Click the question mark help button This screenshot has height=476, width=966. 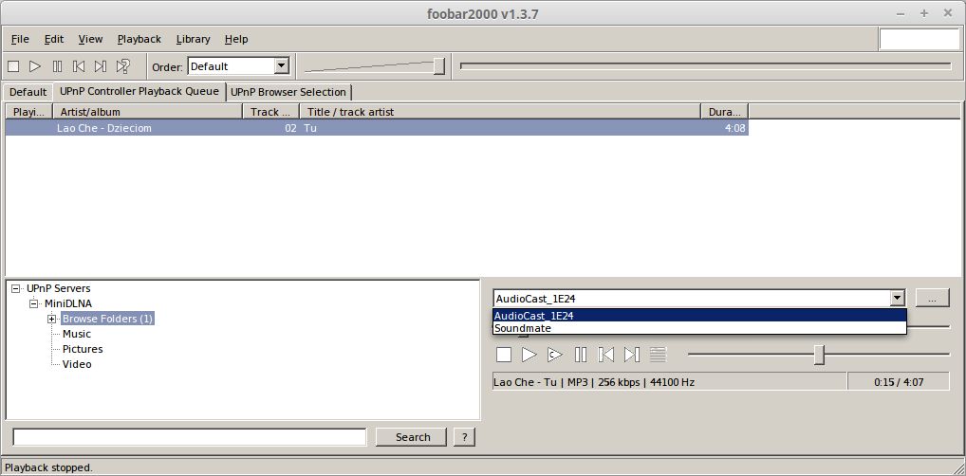pos(465,437)
